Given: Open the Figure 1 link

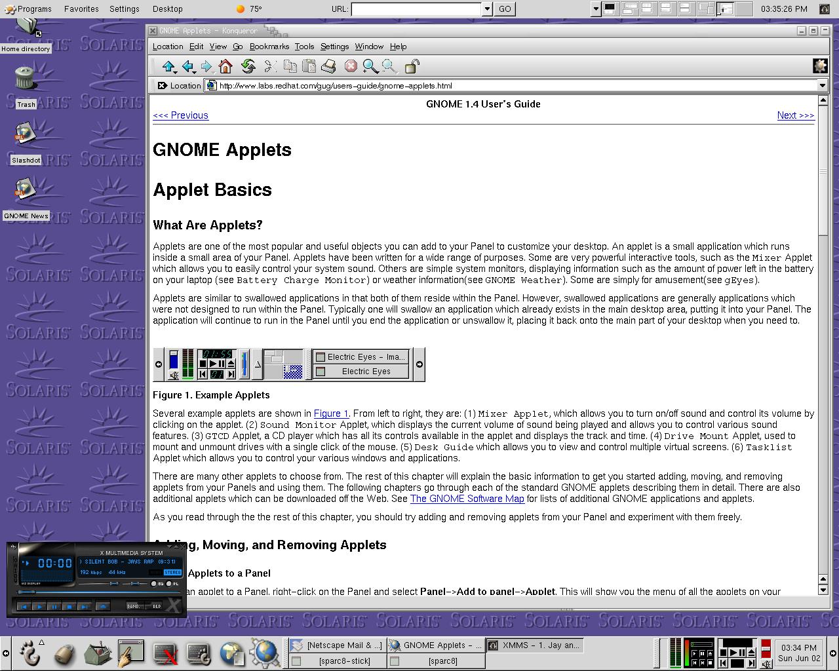Looking at the screenshot, I should coord(331,413).
